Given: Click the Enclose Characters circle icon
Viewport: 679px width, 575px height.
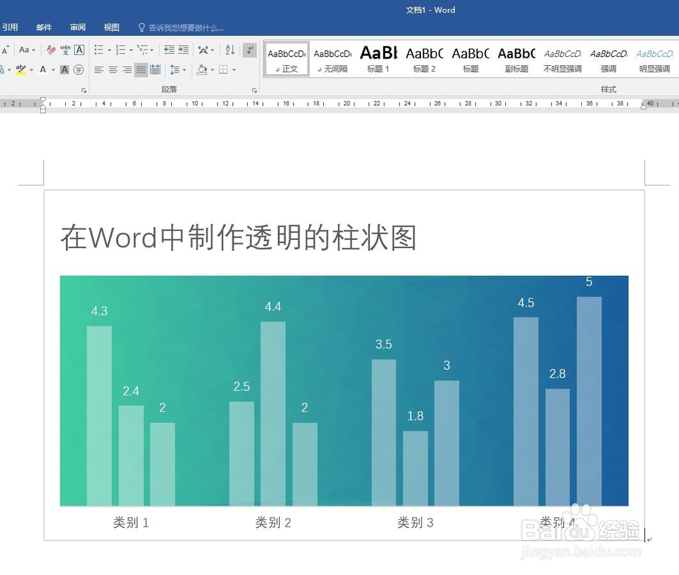Looking at the screenshot, I should (77, 68).
